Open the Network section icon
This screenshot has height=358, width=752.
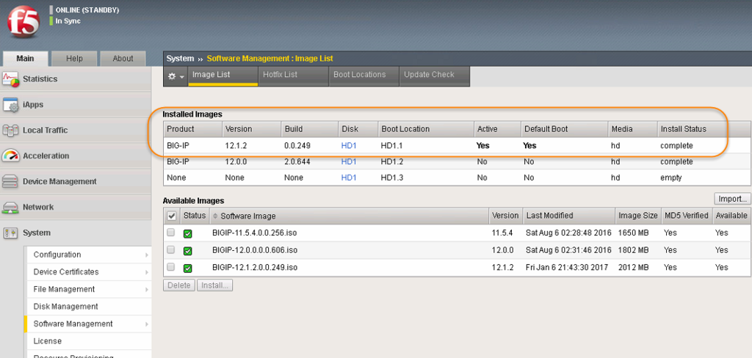point(10,207)
